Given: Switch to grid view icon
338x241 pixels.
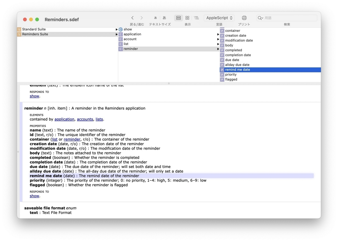Looking at the screenshot, I should click(x=187, y=18).
